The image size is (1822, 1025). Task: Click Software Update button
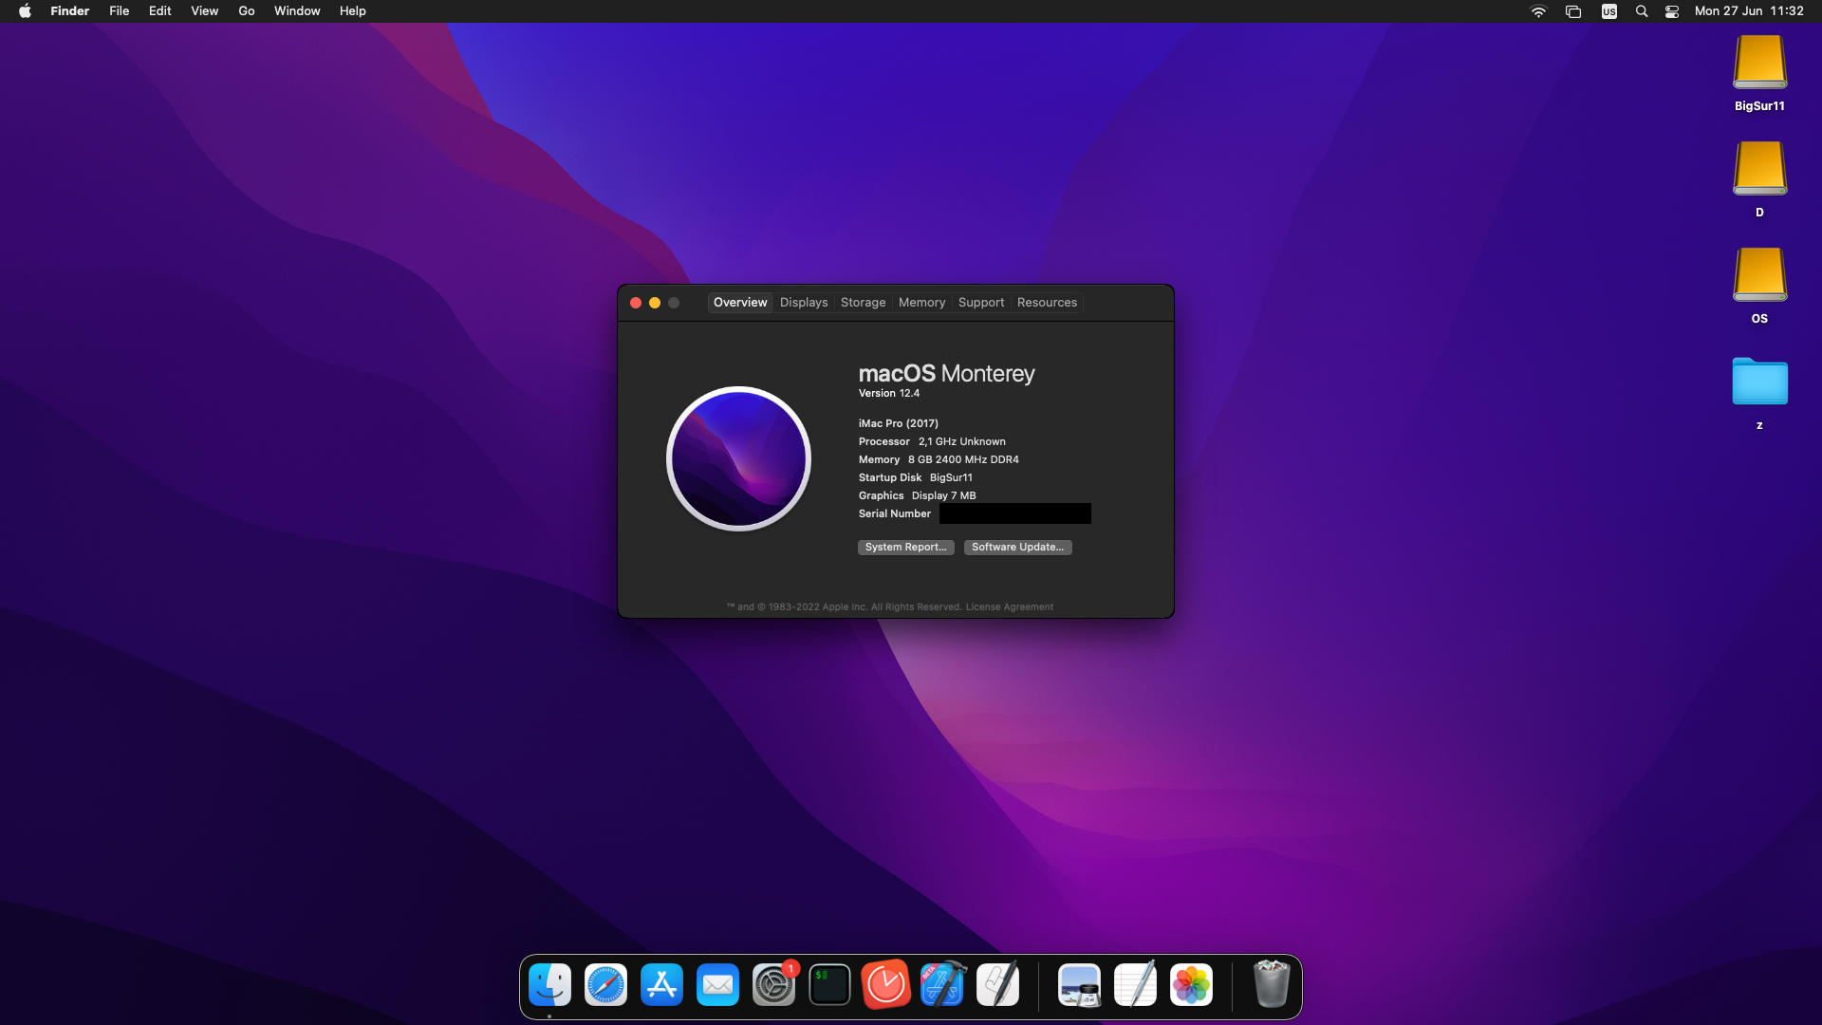(1017, 546)
